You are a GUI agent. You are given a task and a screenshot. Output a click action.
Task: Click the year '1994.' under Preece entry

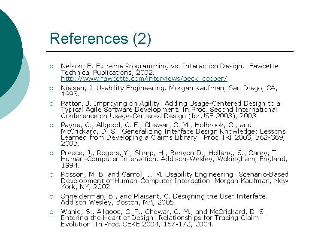pyautogui.click(x=70, y=165)
